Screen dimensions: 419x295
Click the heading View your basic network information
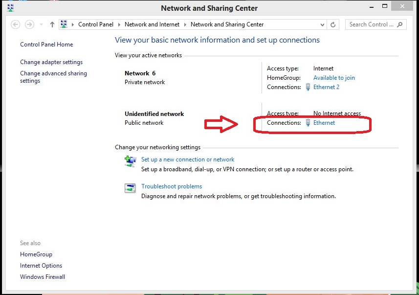click(x=217, y=40)
